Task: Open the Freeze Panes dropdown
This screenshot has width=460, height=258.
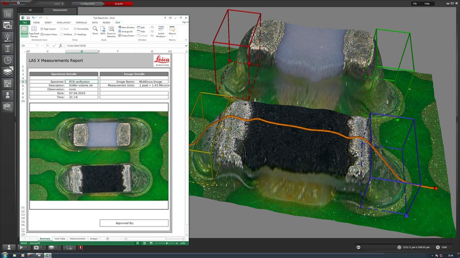Action: click(127, 36)
